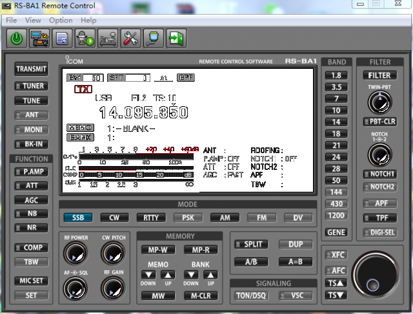
Task: Click the AGC button
Action: (x=32, y=200)
